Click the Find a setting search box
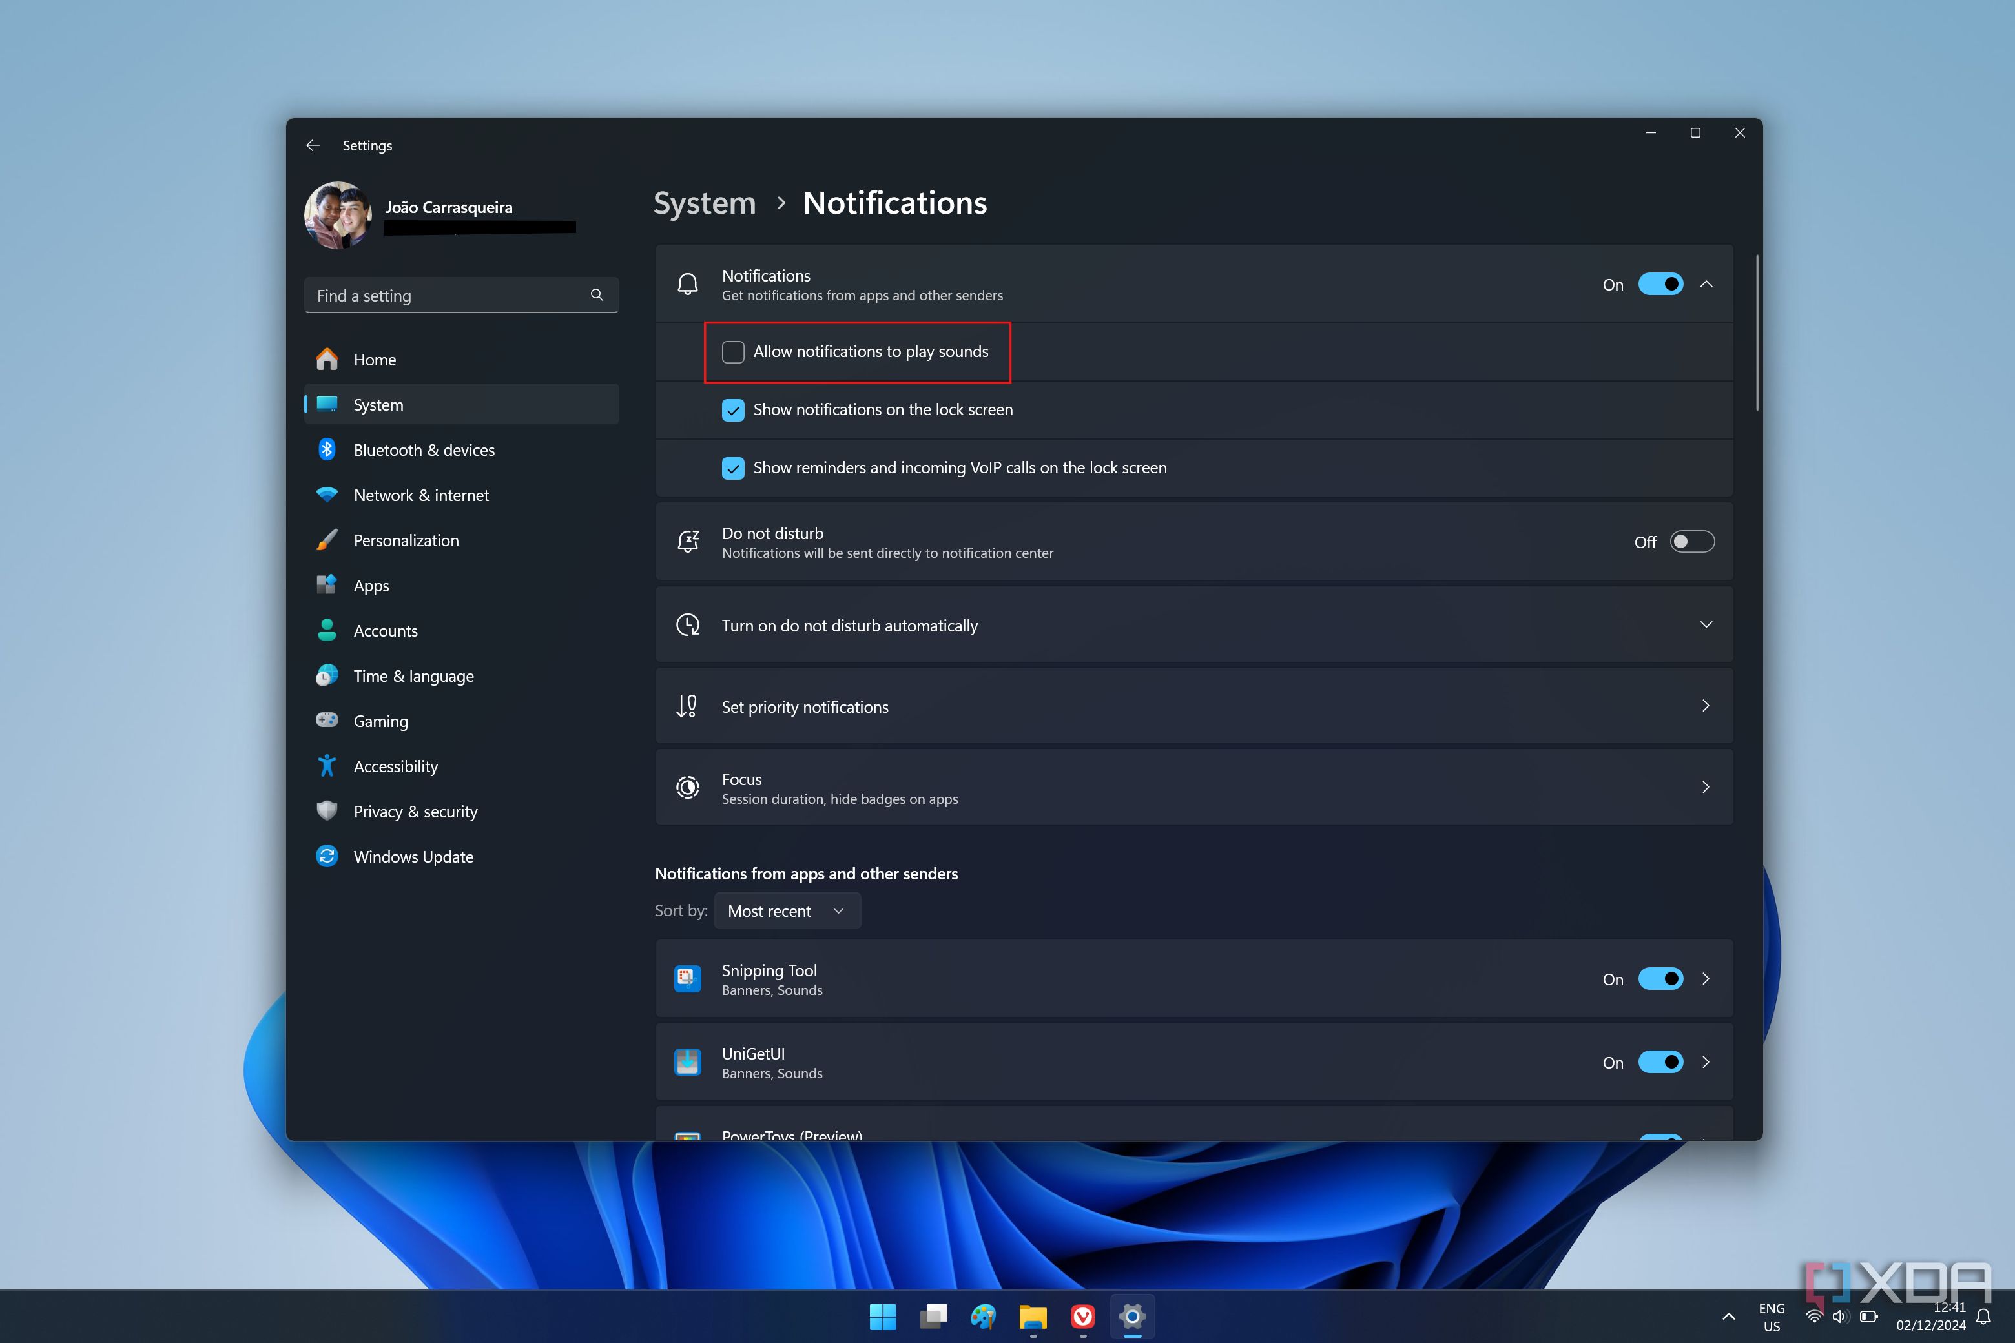 pos(461,294)
